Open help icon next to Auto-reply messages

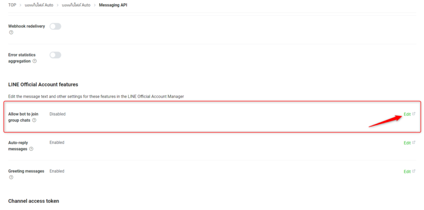pos(31,149)
